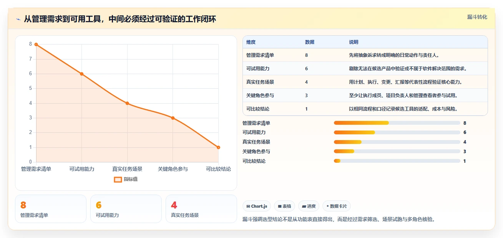Toggle the 指标值 legend swatch below chart

118,179
